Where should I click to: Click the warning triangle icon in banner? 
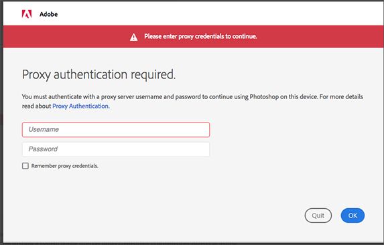134,37
